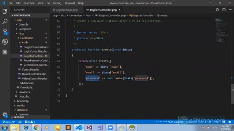
Task: Open File Explorer from the taskbar
Action: (x=15, y=128)
